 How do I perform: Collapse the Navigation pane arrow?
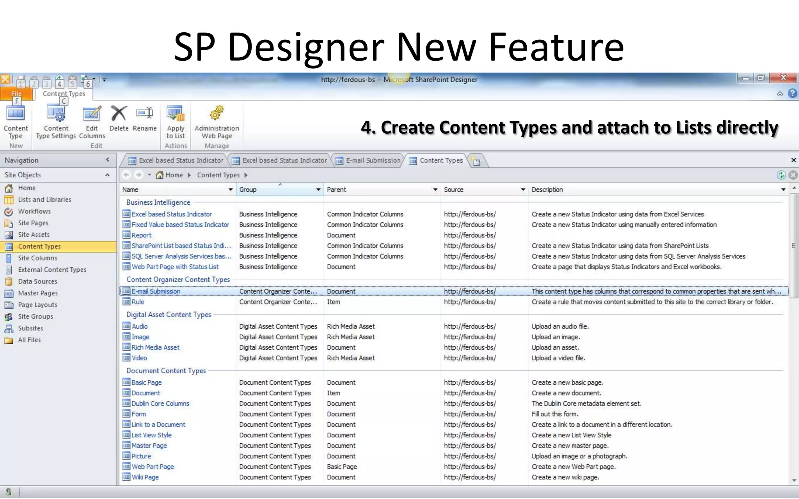107,160
